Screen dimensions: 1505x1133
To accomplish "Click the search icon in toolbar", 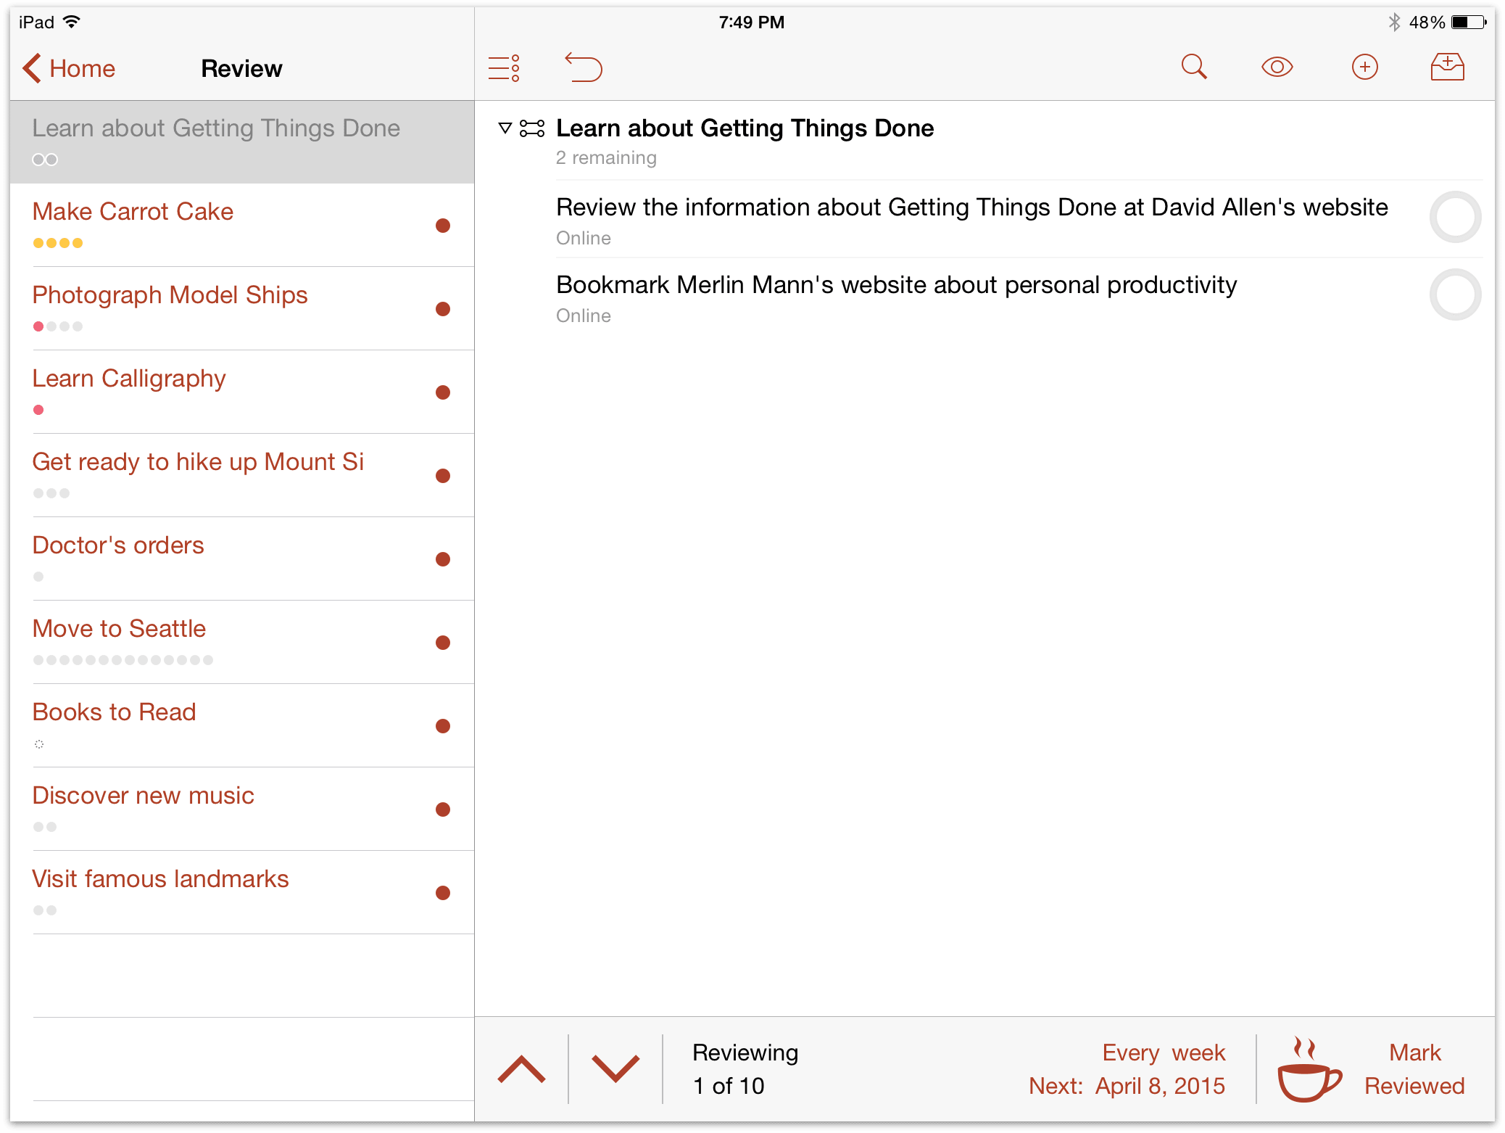I will (1193, 68).
